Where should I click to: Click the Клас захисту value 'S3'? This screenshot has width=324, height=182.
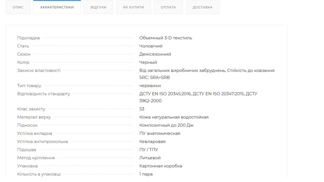coord(142,109)
